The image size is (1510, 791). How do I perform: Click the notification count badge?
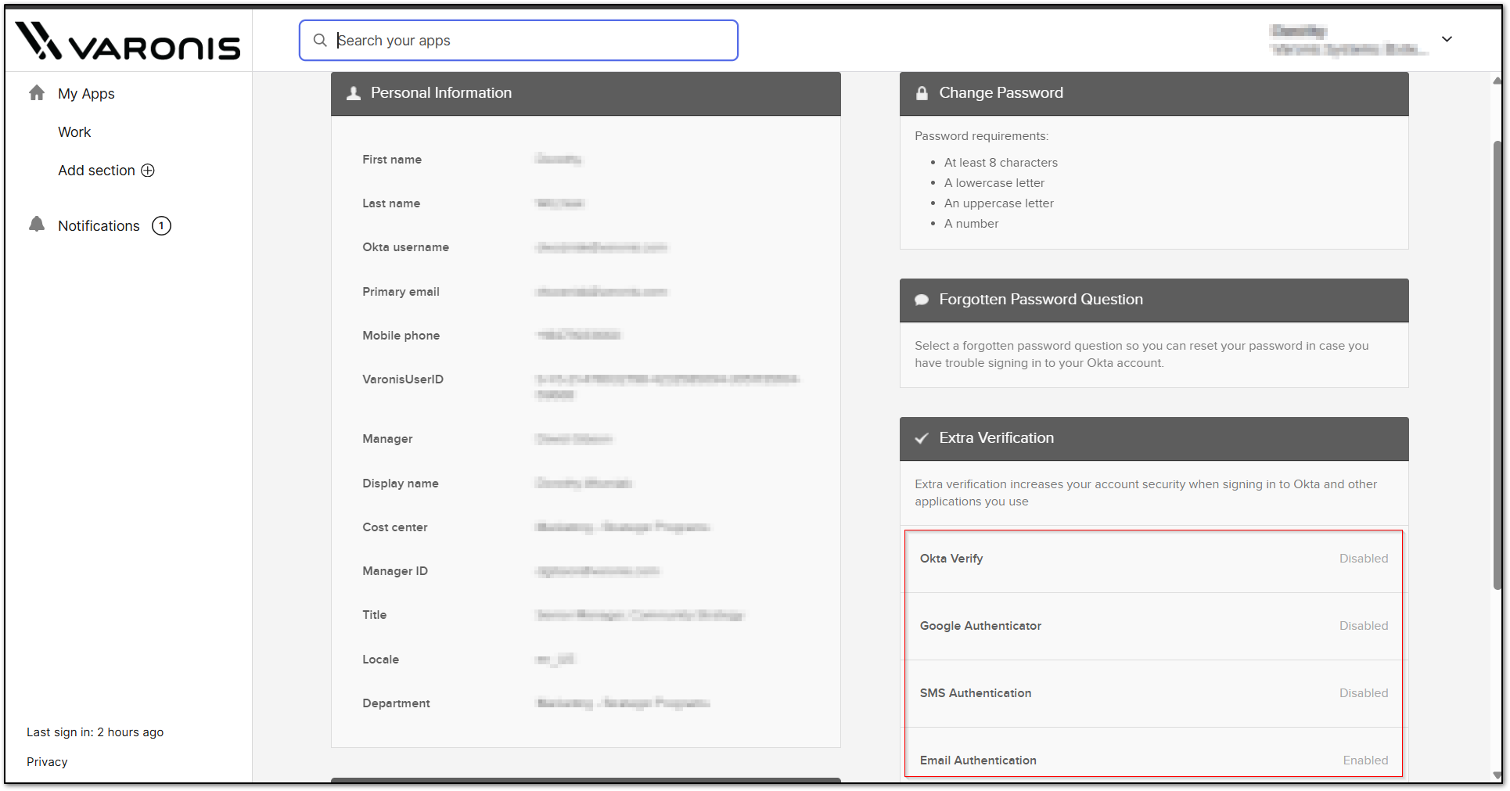coord(161,226)
